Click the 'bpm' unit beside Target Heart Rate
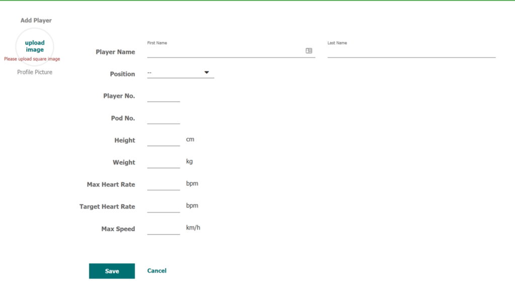 (x=192, y=206)
